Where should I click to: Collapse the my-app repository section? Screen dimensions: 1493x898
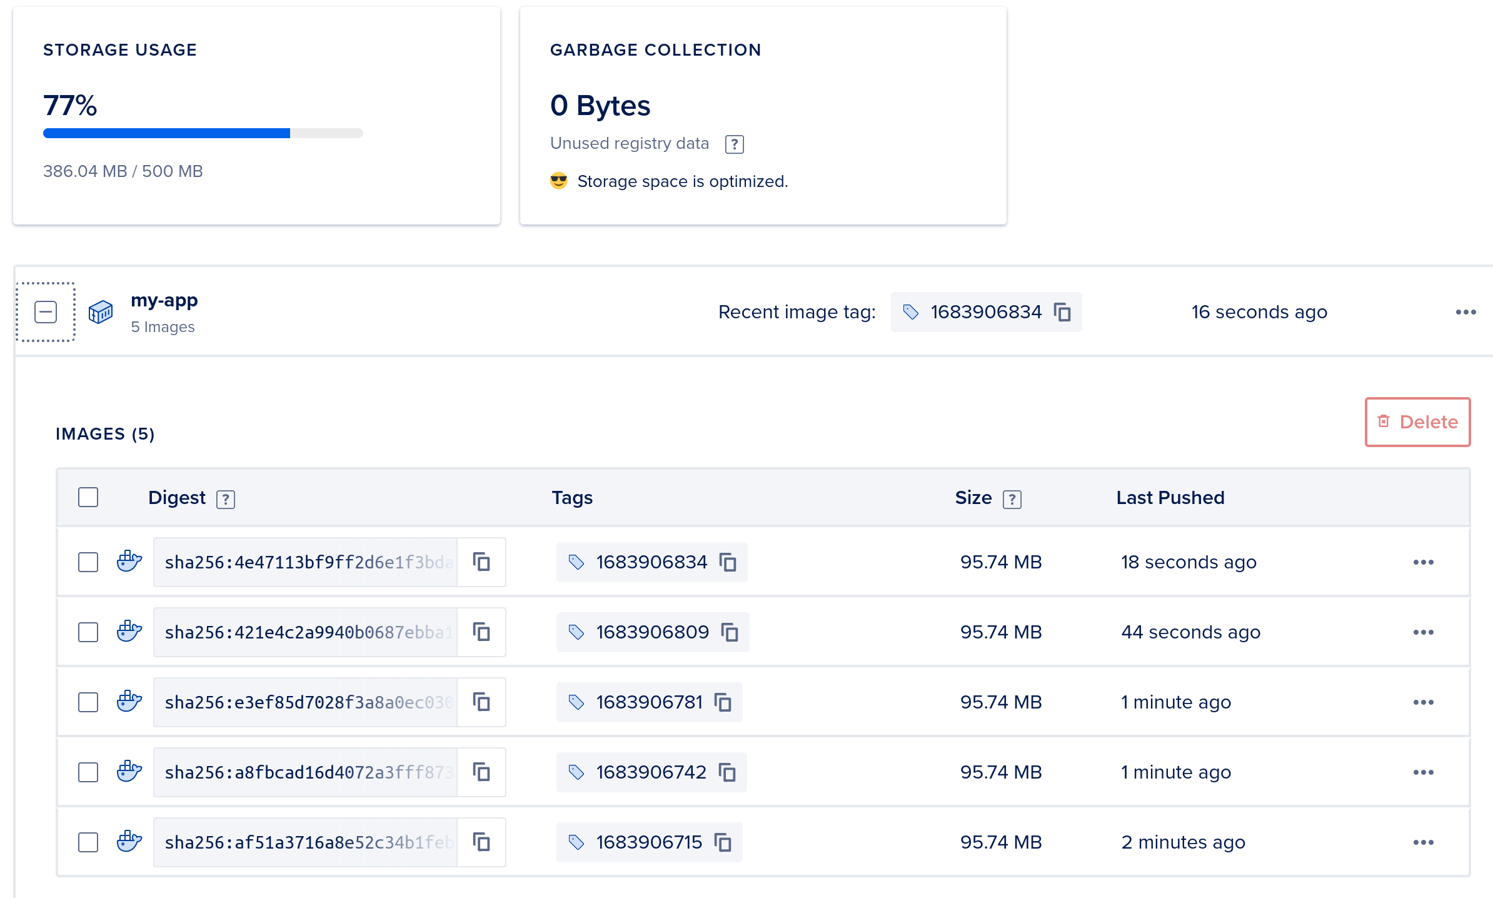[44, 311]
